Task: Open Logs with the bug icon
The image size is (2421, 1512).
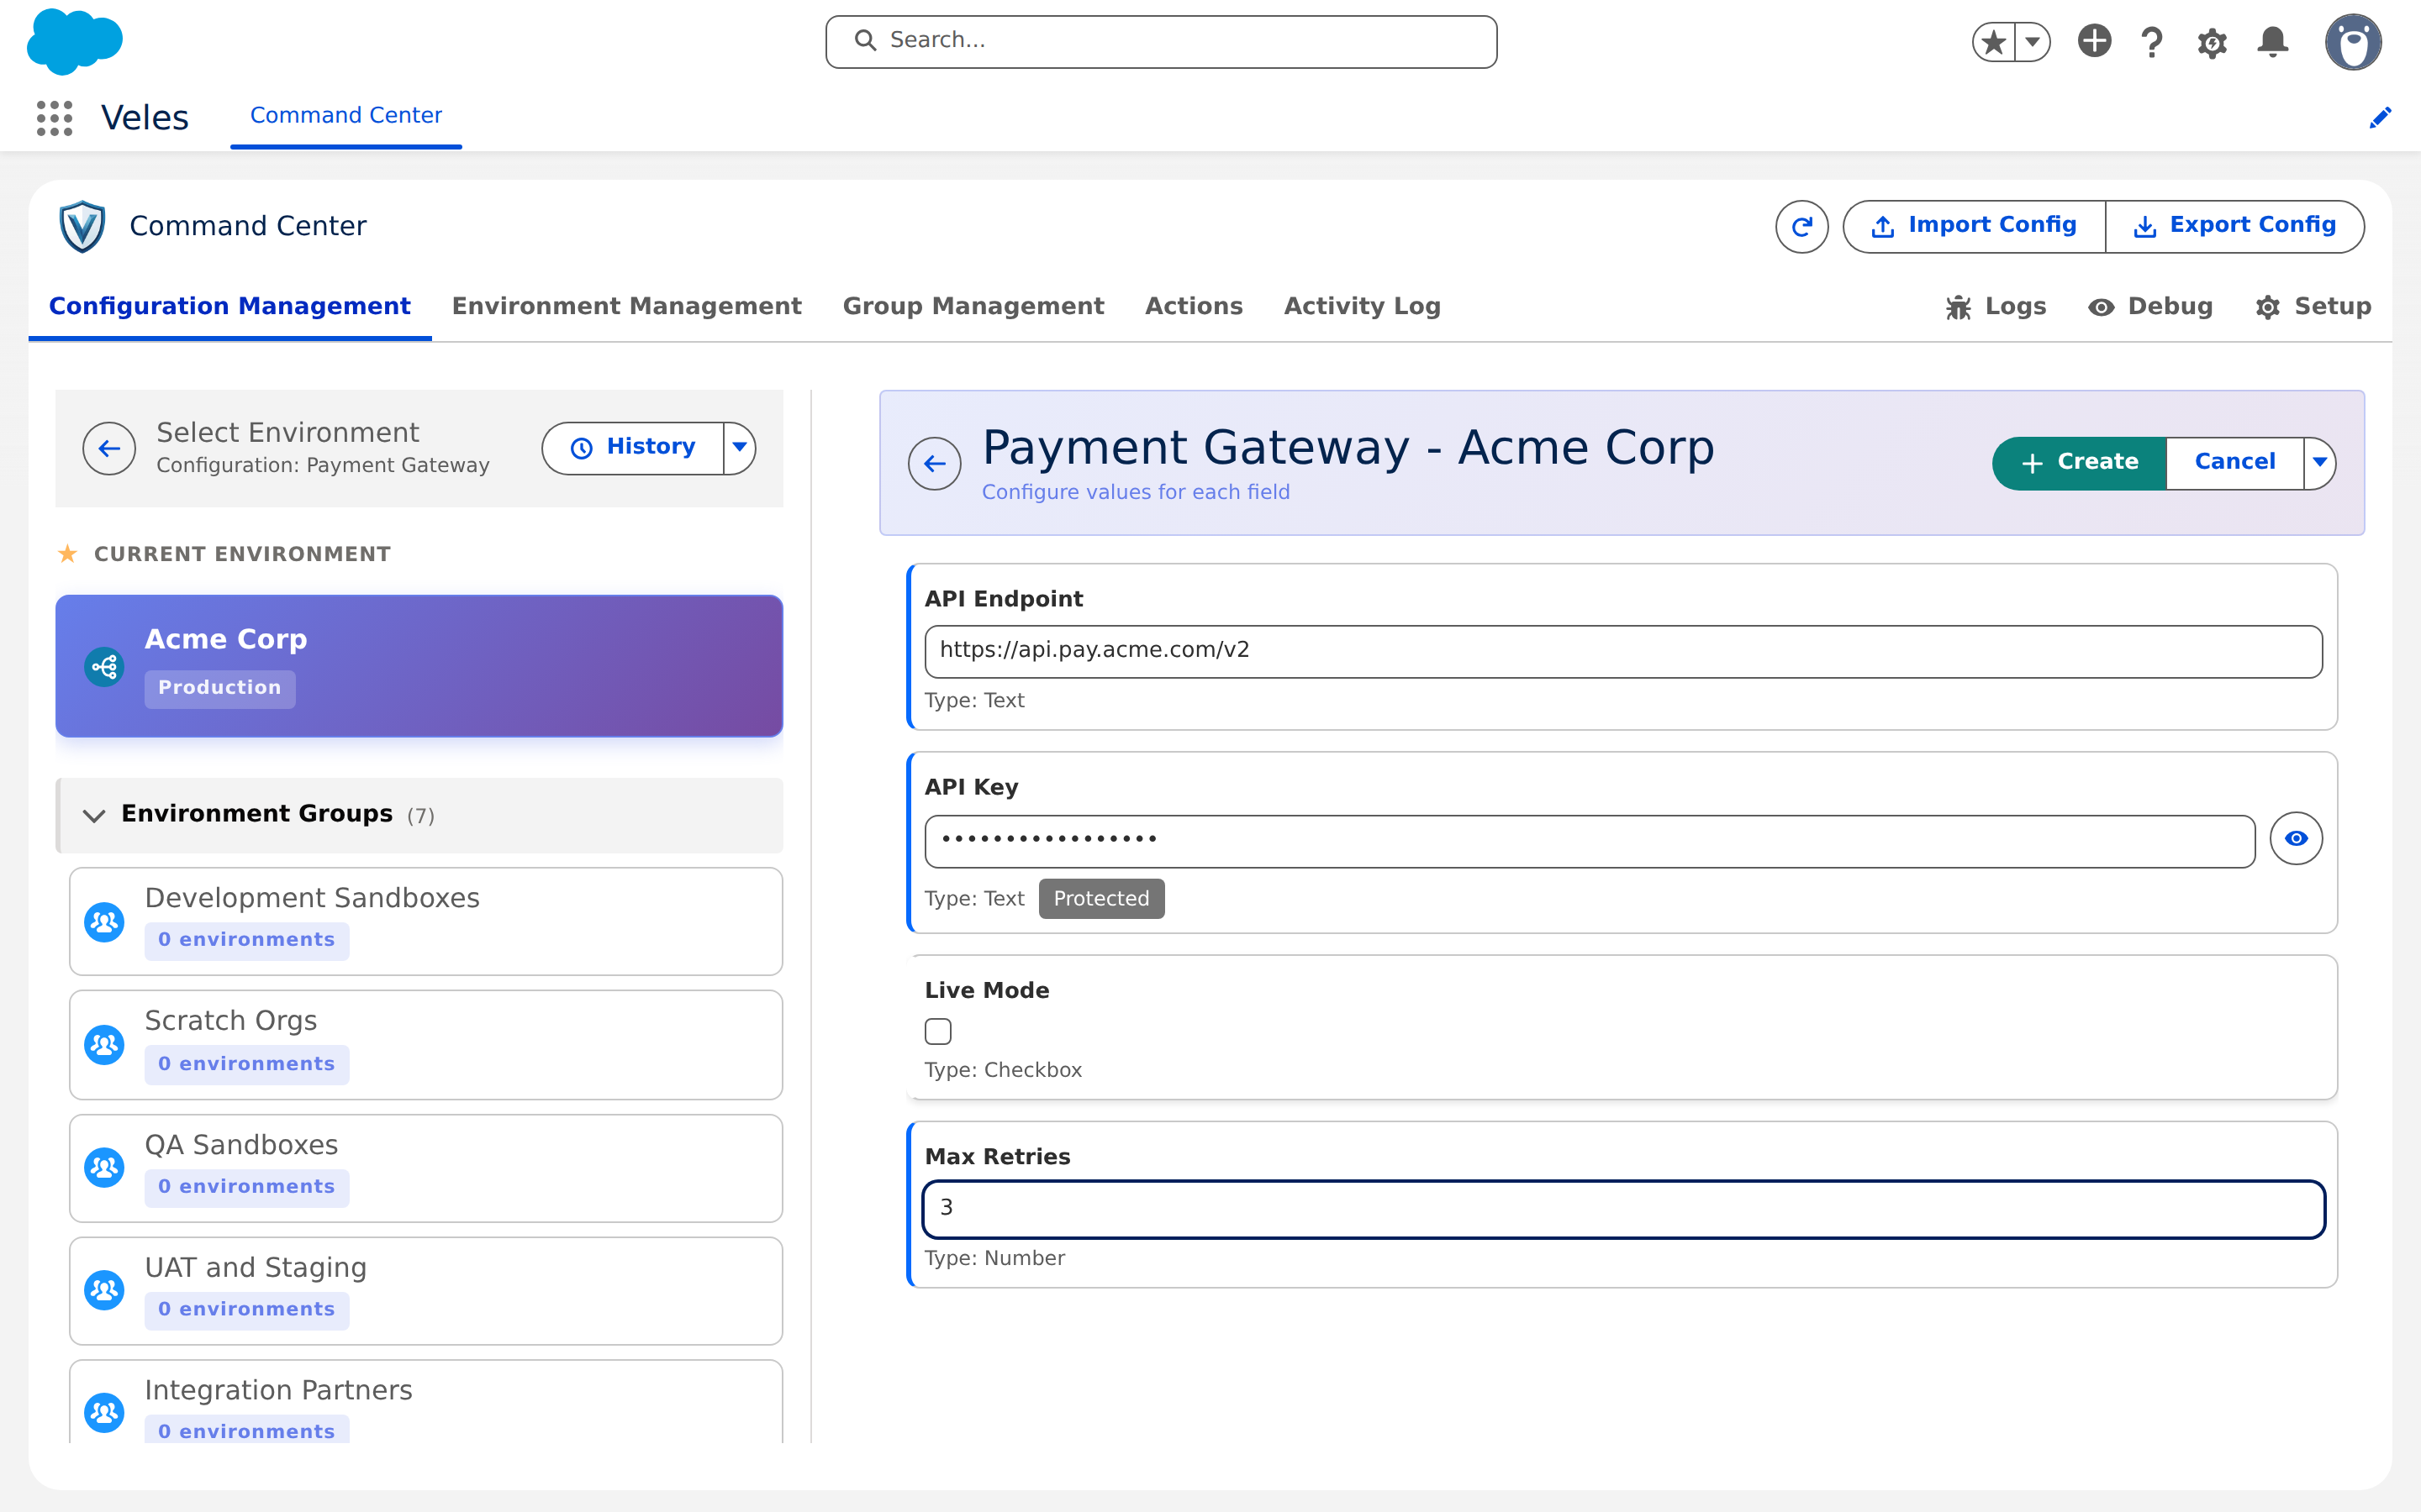Action: point(1996,307)
